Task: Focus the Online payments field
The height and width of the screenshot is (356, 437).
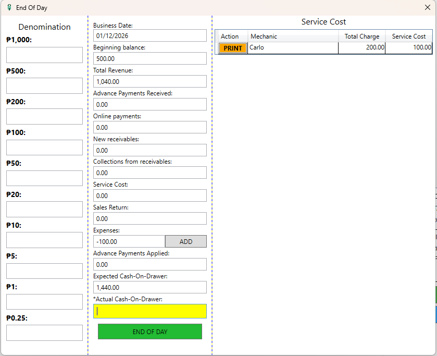Action: (x=150, y=127)
